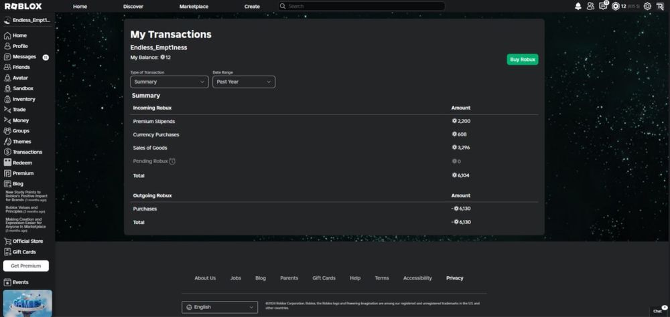Open Terms footer link

[x=382, y=278]
